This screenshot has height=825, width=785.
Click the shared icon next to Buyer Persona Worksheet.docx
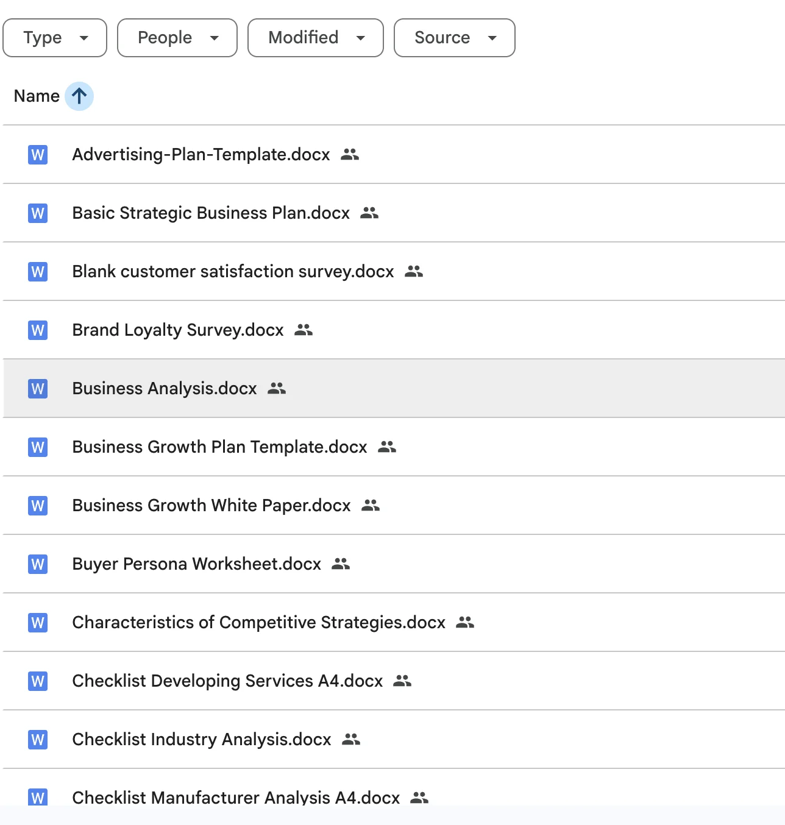click(x=341, y=564)
